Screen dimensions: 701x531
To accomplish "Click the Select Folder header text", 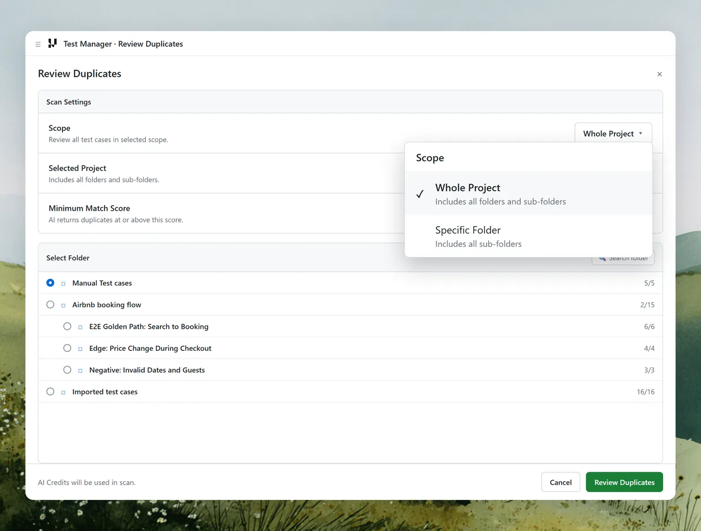I will 68,258.
